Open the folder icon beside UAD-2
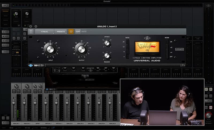This screenshot has width=214, height=130. pos(42,65)
